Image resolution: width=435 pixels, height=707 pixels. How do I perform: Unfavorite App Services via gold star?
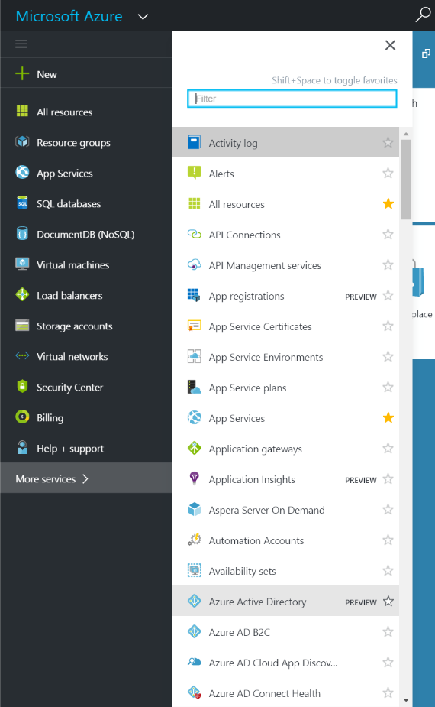pyautogui.click(x=388, y=417)
